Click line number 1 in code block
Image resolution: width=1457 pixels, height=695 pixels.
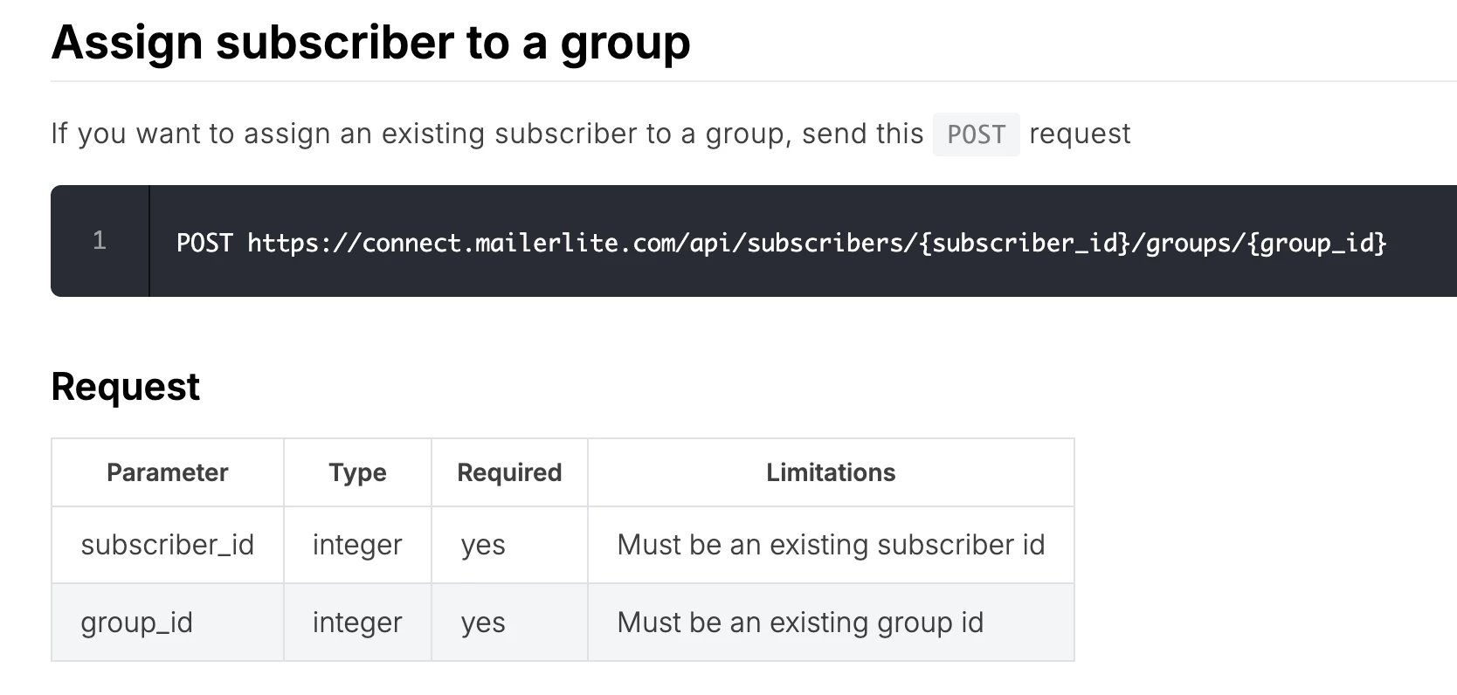click(100, 241)
